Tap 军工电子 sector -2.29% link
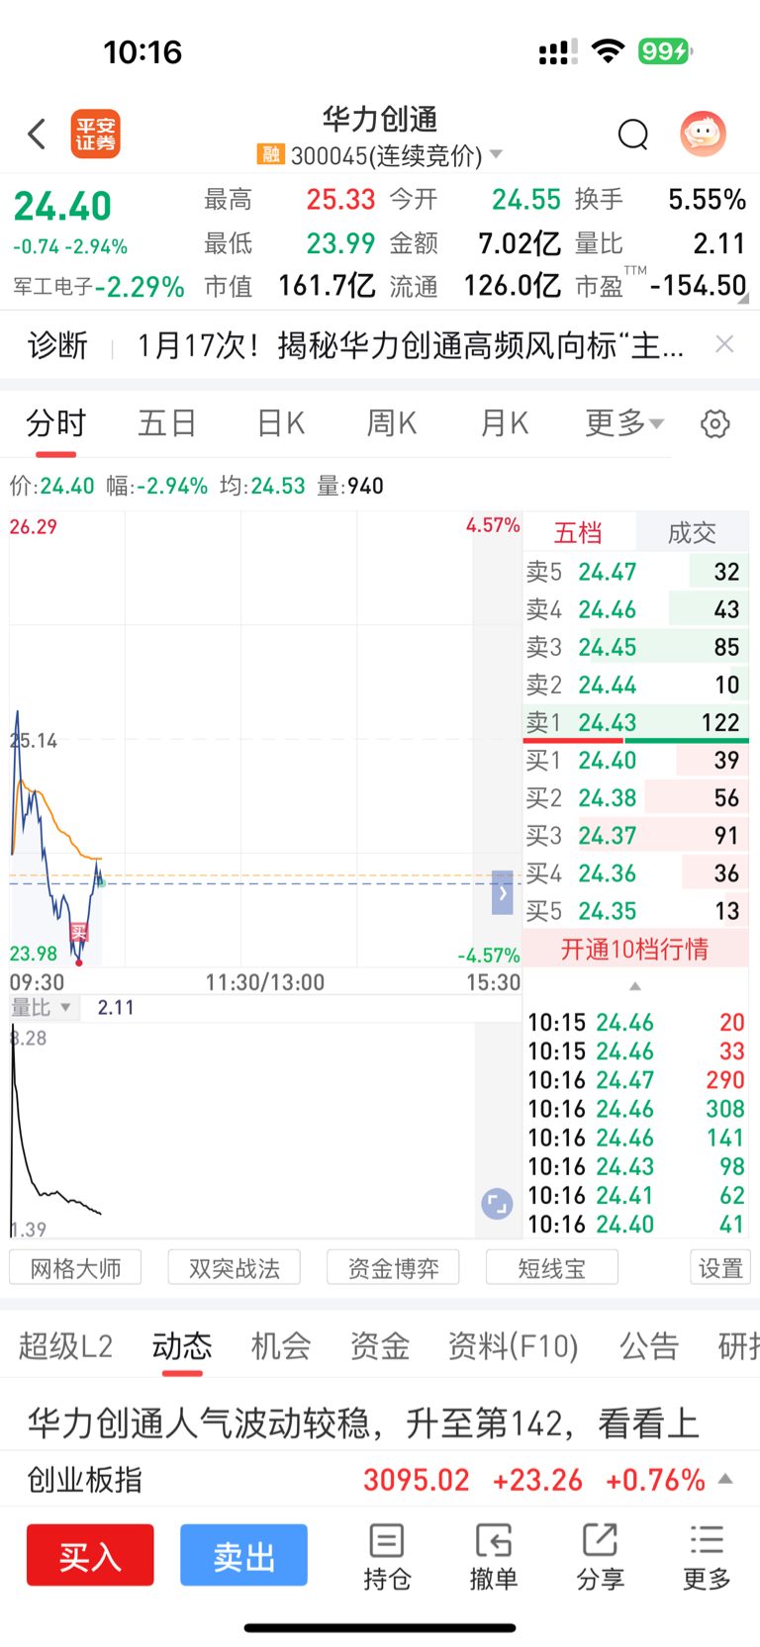This screenshot has width=760, height=1647. click(99, 287)
